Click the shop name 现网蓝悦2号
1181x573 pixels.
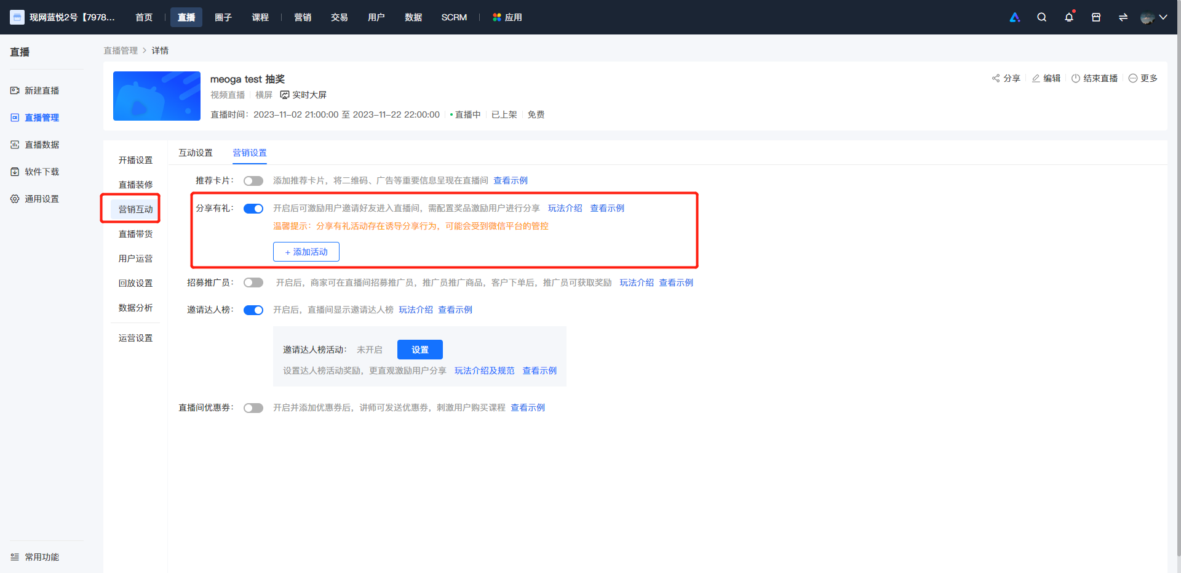coord(72,17)
